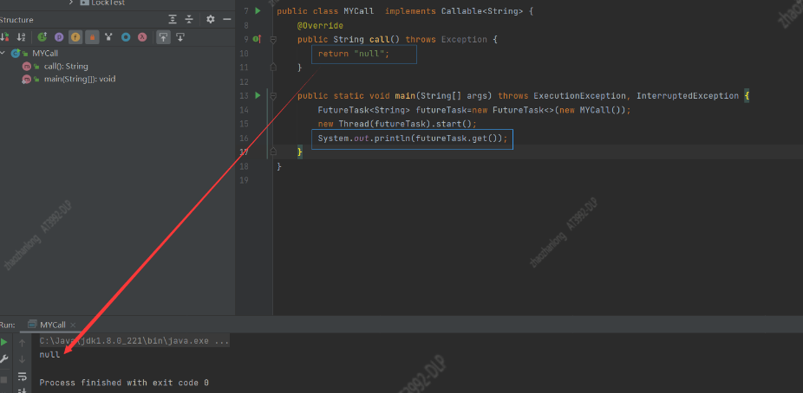Select call(): String in Structure tree
Viewport: 803px width, 393px height.
pyautogui.click(x=66, y=67)
